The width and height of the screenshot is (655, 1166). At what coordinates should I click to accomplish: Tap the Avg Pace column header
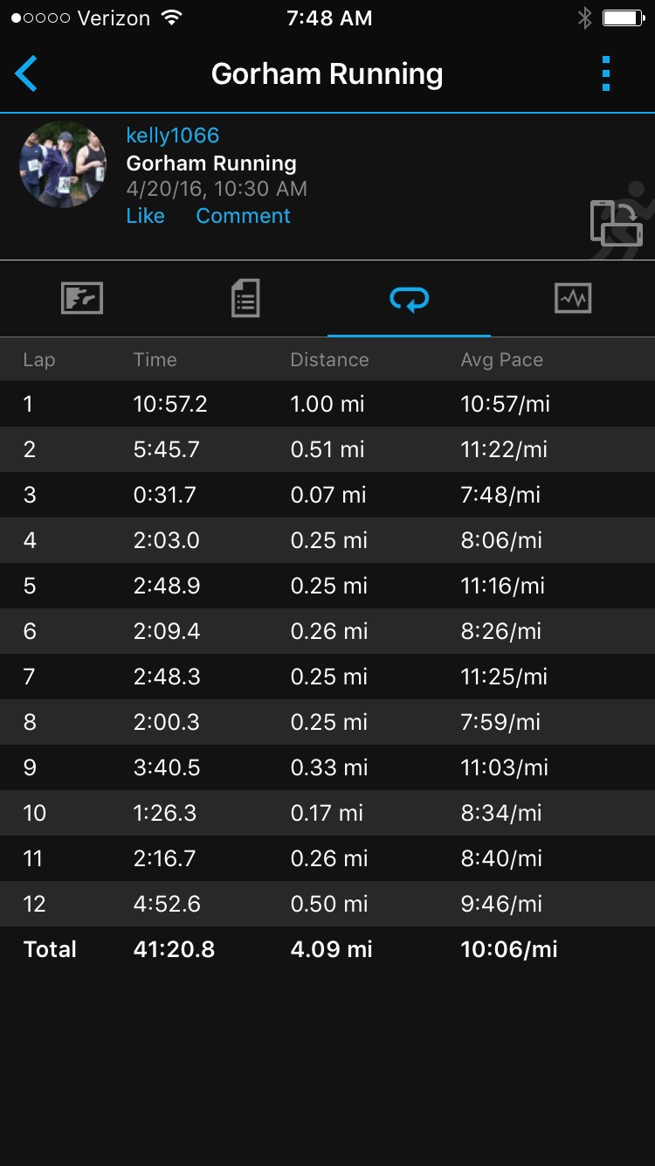point(502,360)
